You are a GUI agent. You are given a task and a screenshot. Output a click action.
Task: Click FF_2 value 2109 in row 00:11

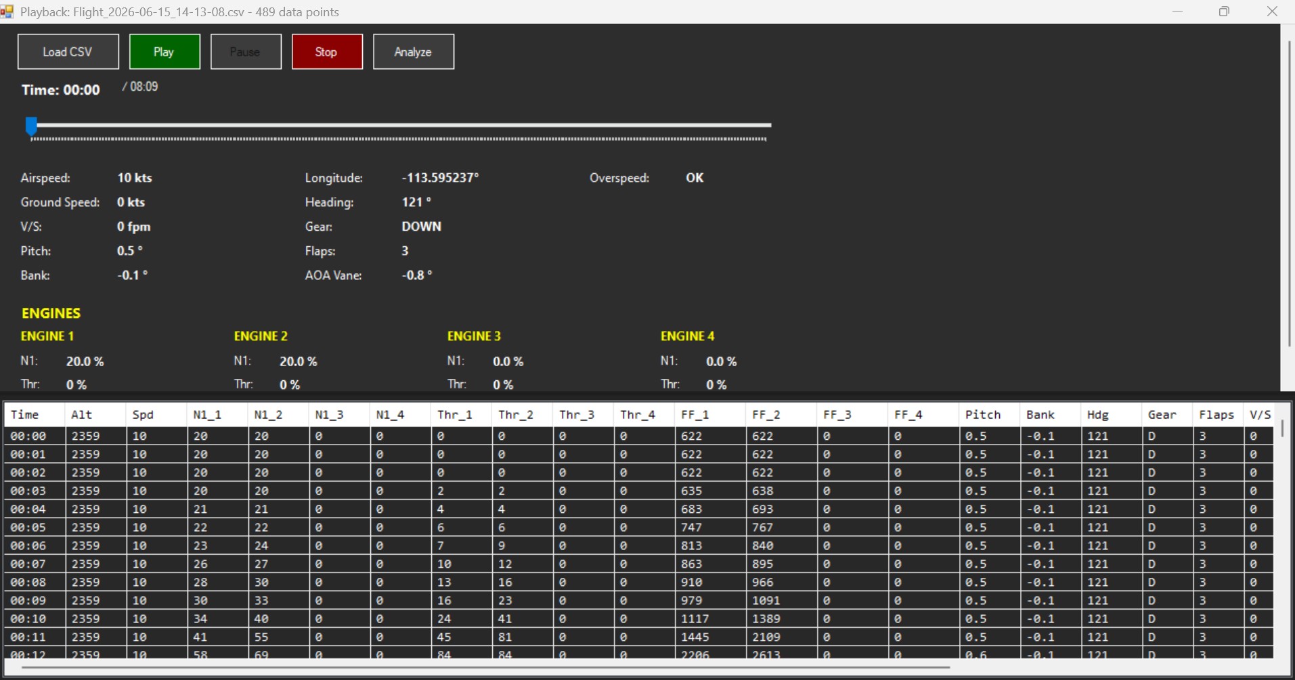[x=781, y=637]
